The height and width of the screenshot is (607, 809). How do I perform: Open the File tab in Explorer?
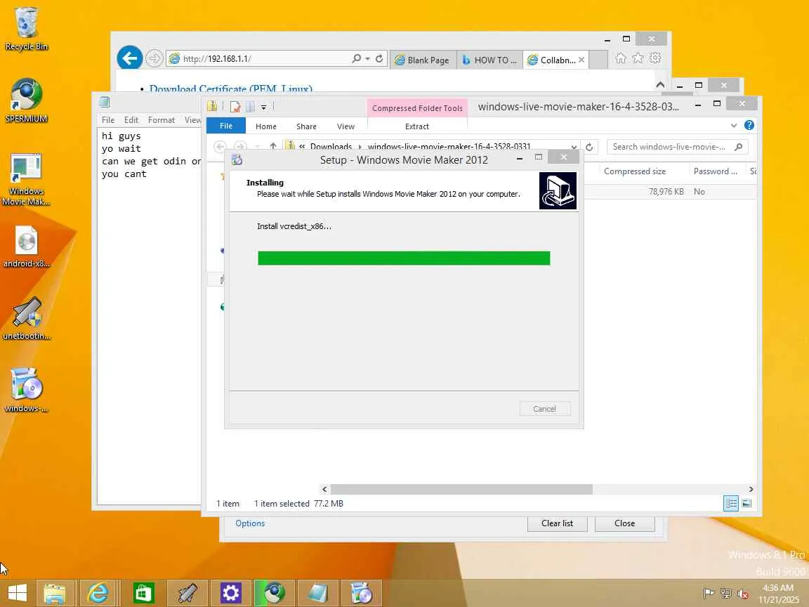point(226,126)
